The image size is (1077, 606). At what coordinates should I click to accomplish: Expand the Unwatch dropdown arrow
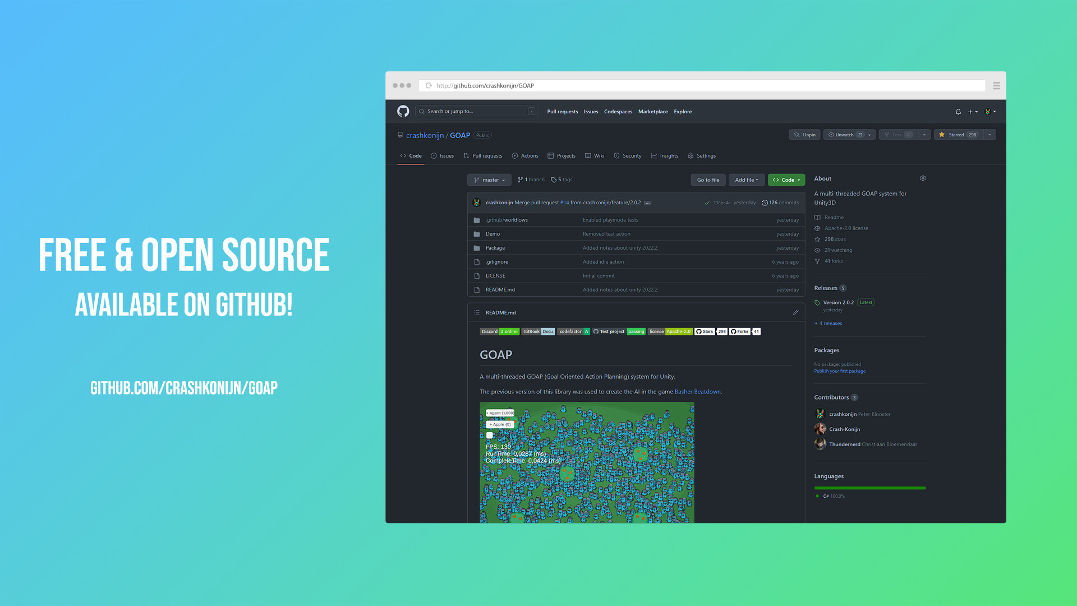pos(869,135)
